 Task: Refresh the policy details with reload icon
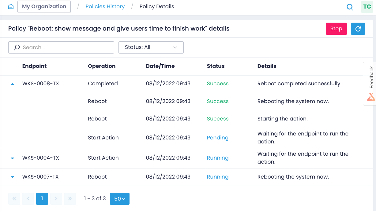coord(358,29)
